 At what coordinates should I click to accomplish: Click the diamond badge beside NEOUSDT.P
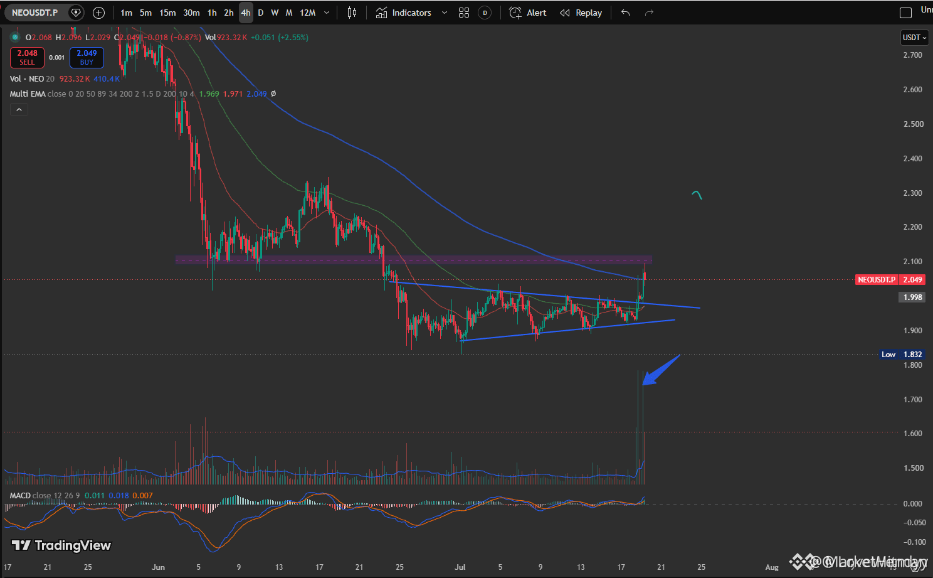76,13
